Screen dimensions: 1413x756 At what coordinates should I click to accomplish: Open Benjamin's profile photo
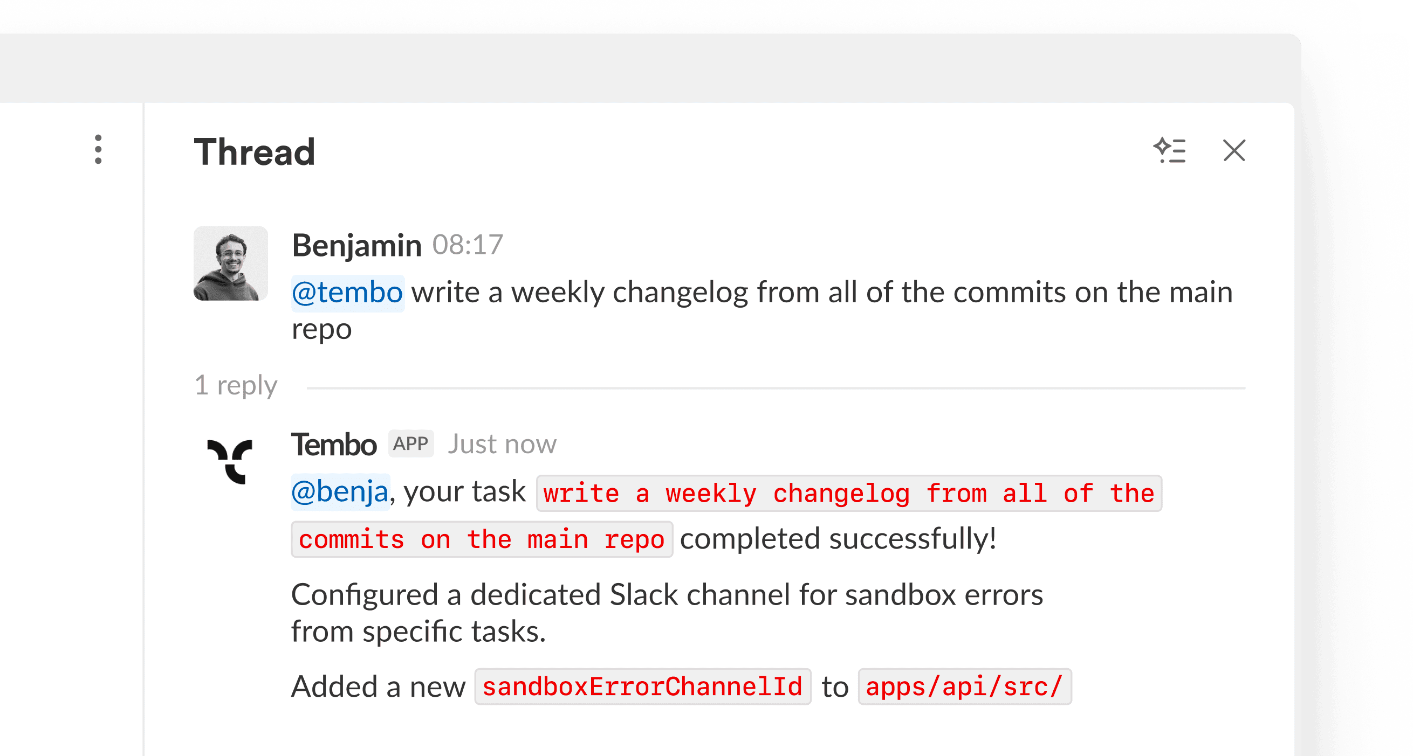[230, 263]
